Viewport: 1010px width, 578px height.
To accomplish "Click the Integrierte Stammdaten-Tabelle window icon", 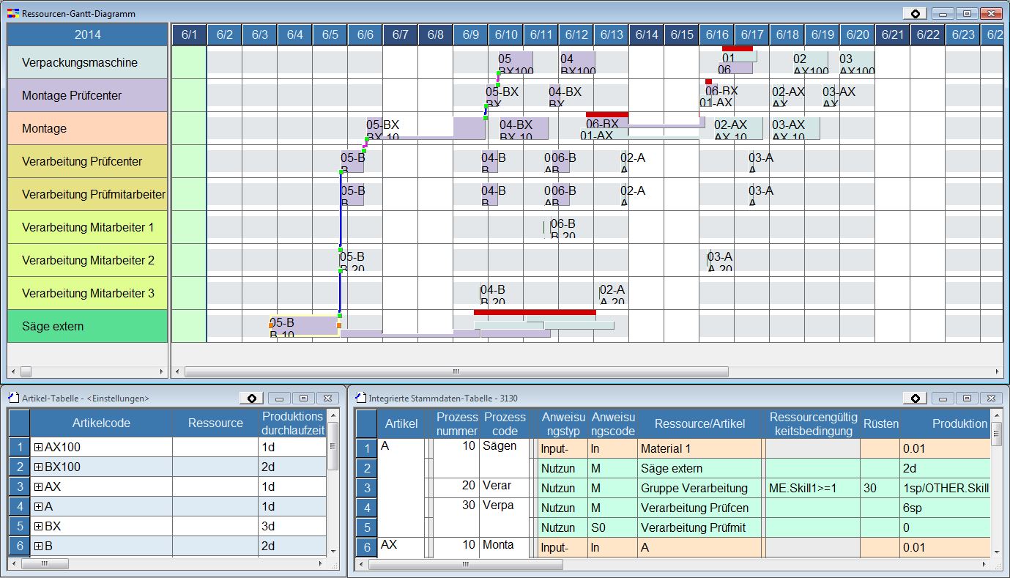I will tap(360, 398).
